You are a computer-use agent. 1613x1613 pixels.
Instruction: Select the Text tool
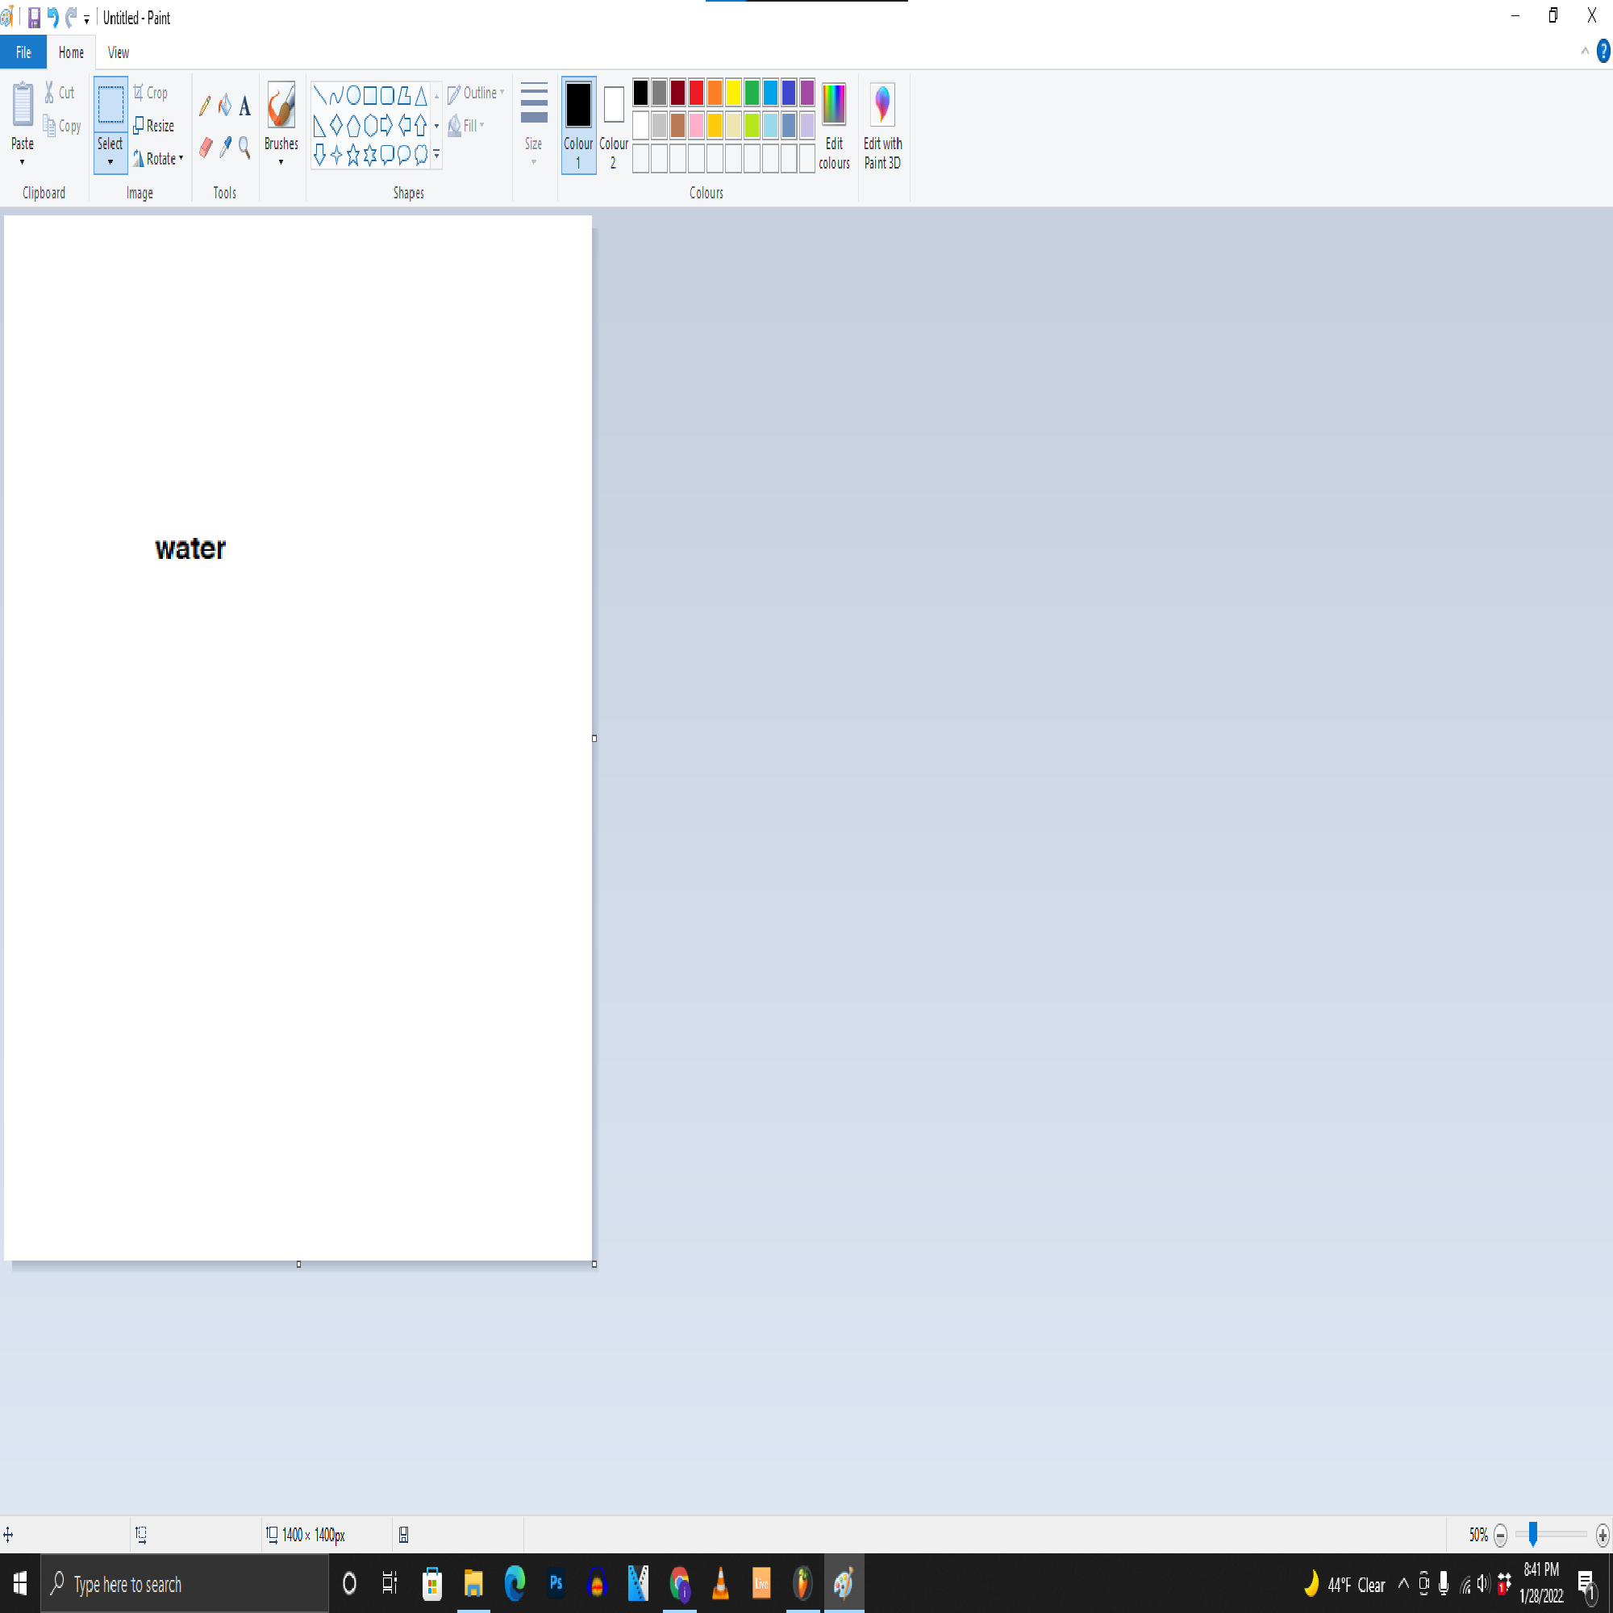click(x=244, y=106)
